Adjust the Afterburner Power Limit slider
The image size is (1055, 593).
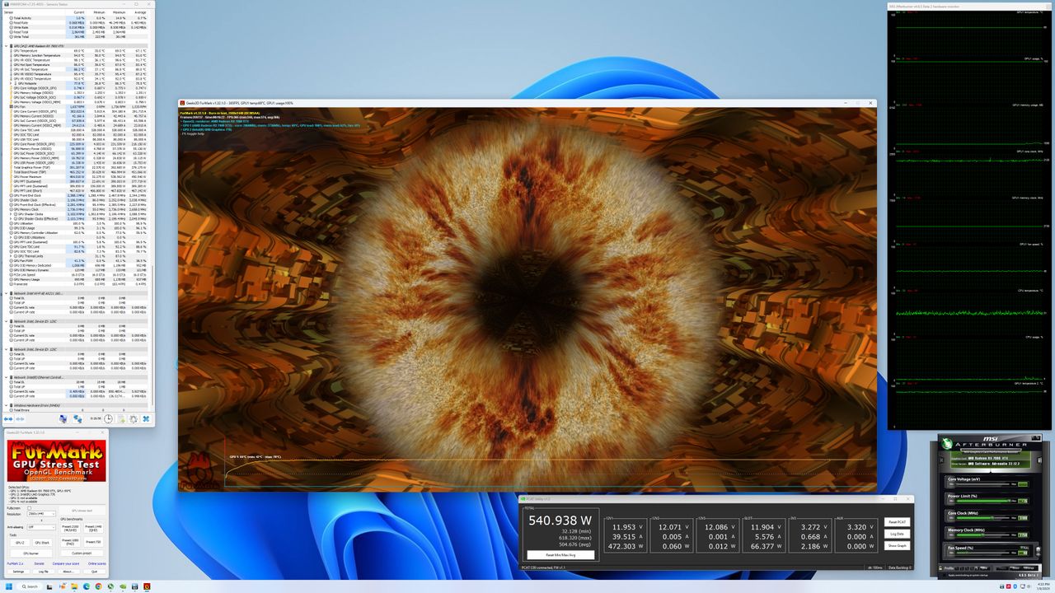(x=982, y=501)
